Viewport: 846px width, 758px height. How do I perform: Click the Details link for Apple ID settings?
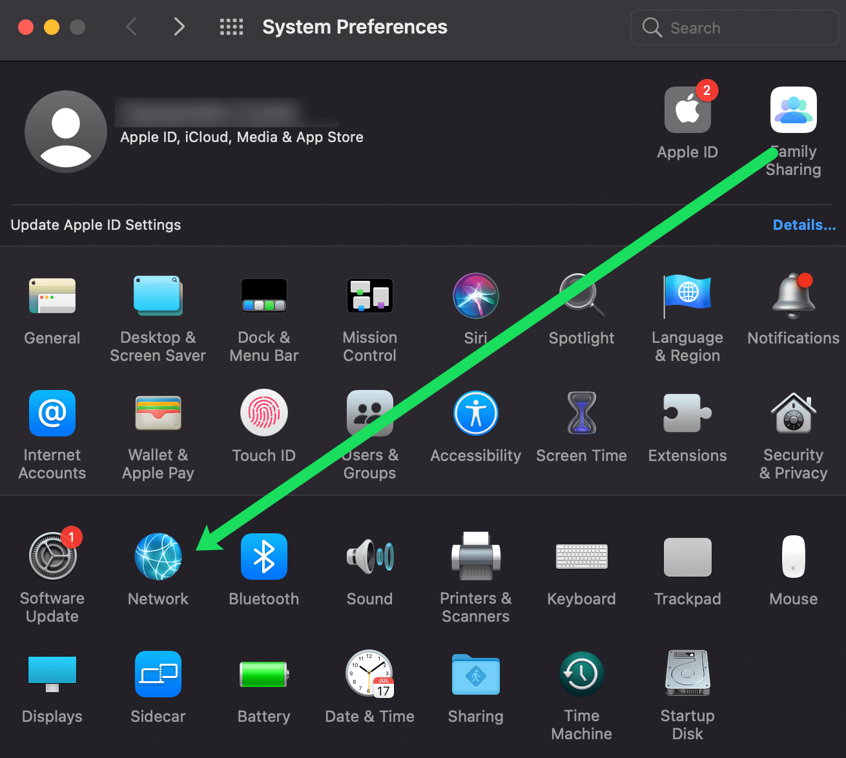pyautogui.click(x=804, y=225)
